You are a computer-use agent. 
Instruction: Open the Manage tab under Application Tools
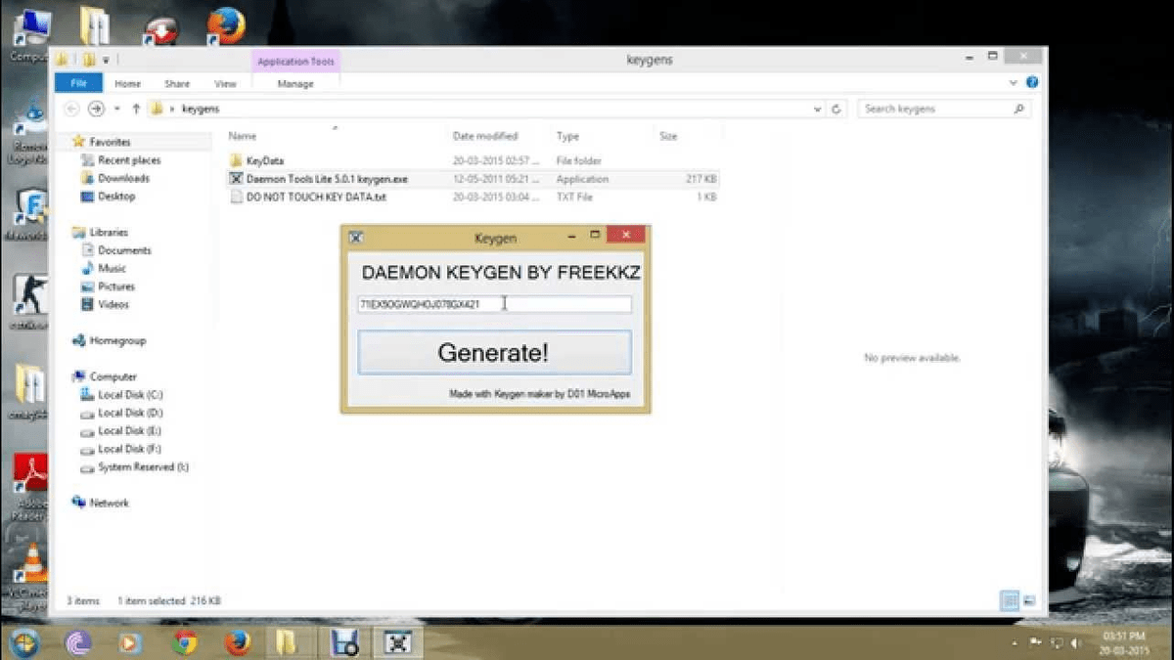[295, 84]
